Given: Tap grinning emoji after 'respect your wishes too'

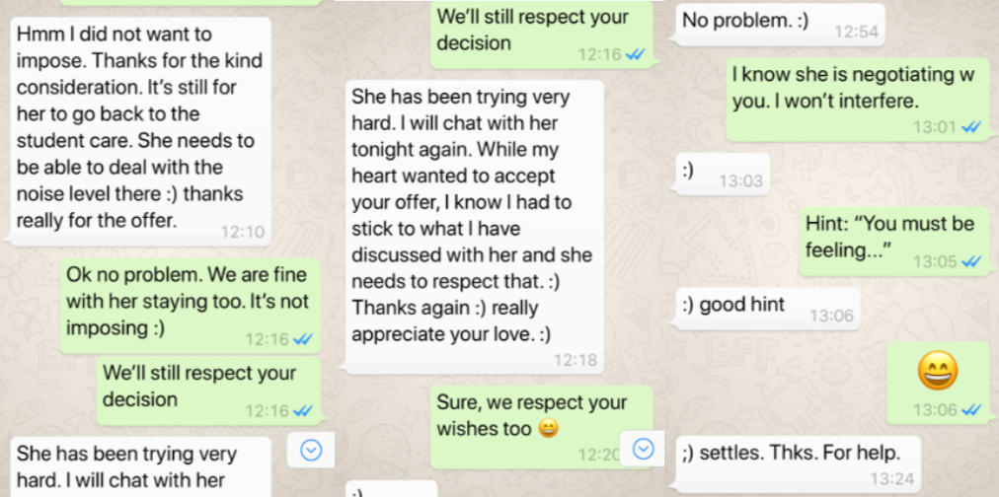Looking at the screenshot, I should (x=548, y=429).
